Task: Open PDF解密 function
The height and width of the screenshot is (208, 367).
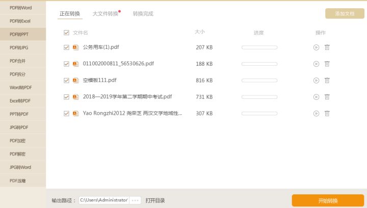Action: click(23, 154)
